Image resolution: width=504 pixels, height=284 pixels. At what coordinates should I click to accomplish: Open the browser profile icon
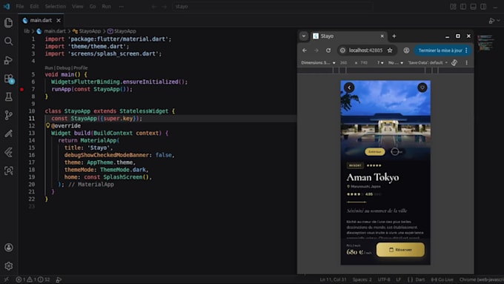coord(406,50)
